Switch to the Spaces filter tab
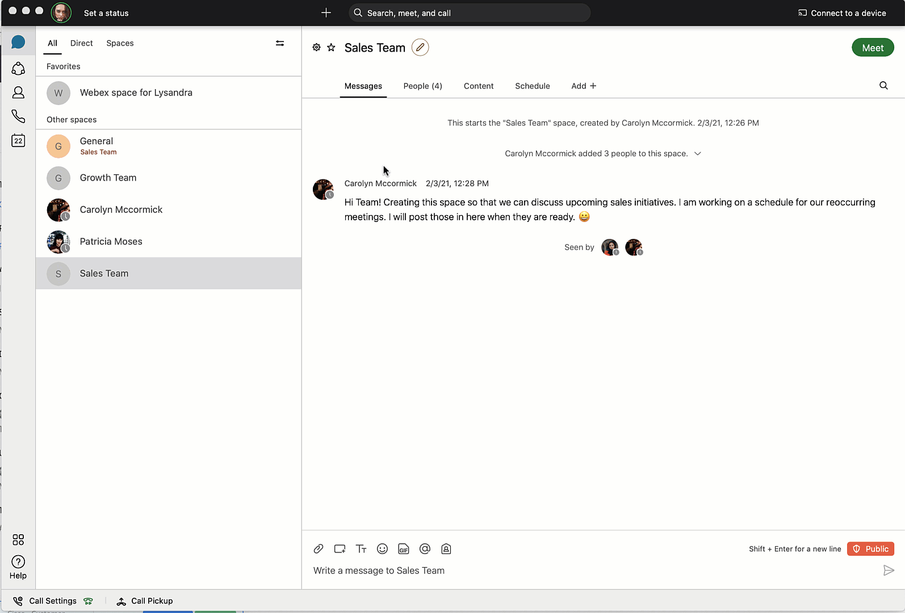Viewport: 905px width, 613px height. 120,43
